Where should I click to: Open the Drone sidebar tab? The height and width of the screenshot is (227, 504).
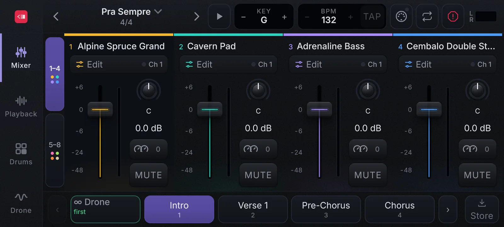21,203
